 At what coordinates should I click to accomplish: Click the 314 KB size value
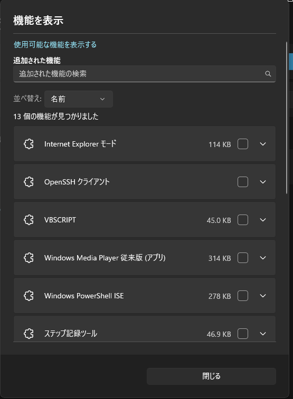pos(220,258)
